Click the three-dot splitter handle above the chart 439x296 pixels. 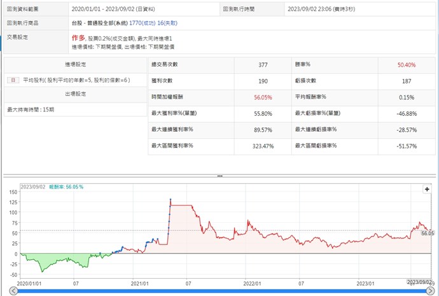pos(219,176)
